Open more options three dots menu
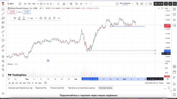Viewport: 177px width, 99px height. [59, 18]
